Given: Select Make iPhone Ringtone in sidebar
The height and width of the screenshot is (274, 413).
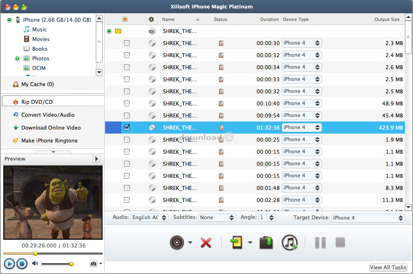Looking at the screenshot, I should pyautogui.click(x=49, y=140).
